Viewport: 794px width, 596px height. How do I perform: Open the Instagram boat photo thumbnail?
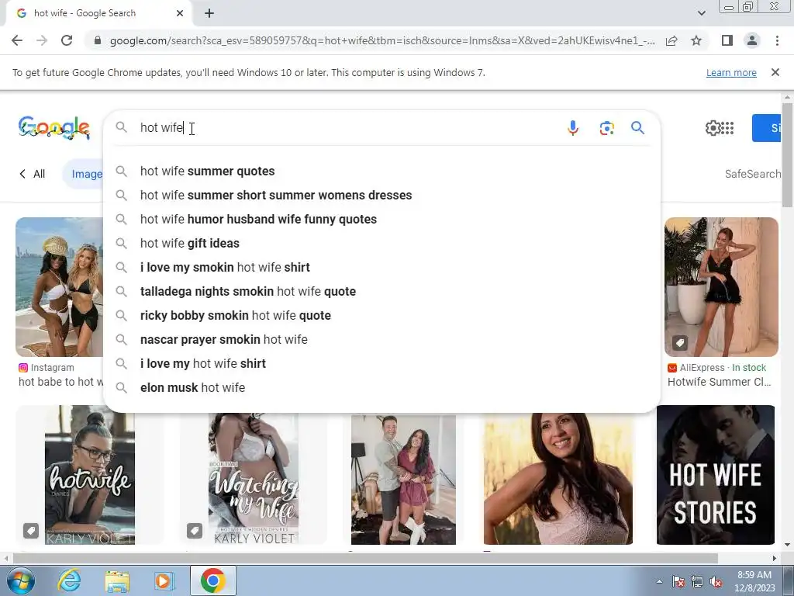59,287
